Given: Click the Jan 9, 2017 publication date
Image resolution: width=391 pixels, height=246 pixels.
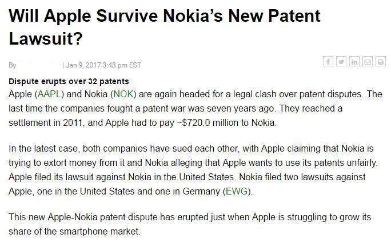Looking at the screenshot, I should point(83,65).
